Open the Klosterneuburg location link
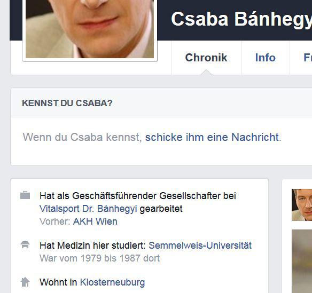The image size is (312, 293). pyautogui.click(x=112, y=282)
